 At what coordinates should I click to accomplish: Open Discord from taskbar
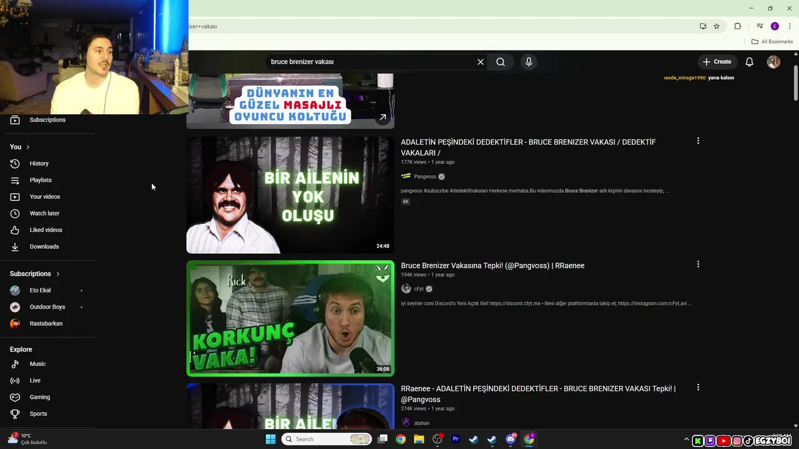(x=511, y=439)
